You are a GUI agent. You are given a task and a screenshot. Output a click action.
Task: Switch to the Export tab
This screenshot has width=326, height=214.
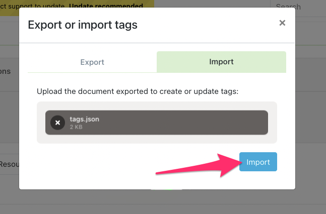pos(92,62)
